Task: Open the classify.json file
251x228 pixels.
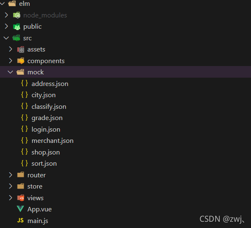Action: coord(49,107)
